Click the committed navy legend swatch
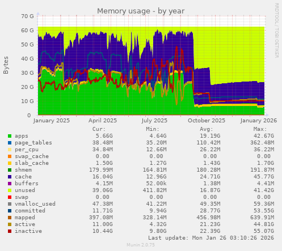The height and width of the screenshot is (251, 282). tap(10, 211)
